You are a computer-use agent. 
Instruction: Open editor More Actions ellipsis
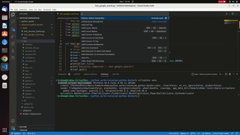(237, 14)
